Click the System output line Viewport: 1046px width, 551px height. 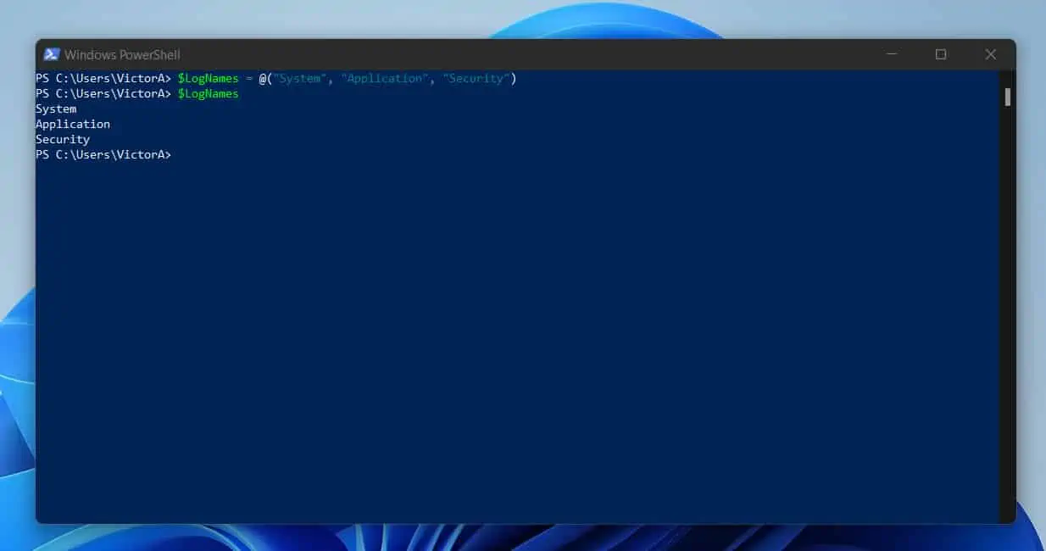(x=56, y=109)
